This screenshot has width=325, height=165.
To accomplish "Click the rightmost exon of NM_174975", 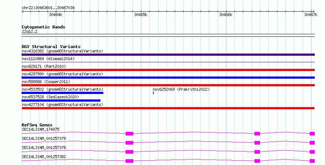I will pos(312,134).
